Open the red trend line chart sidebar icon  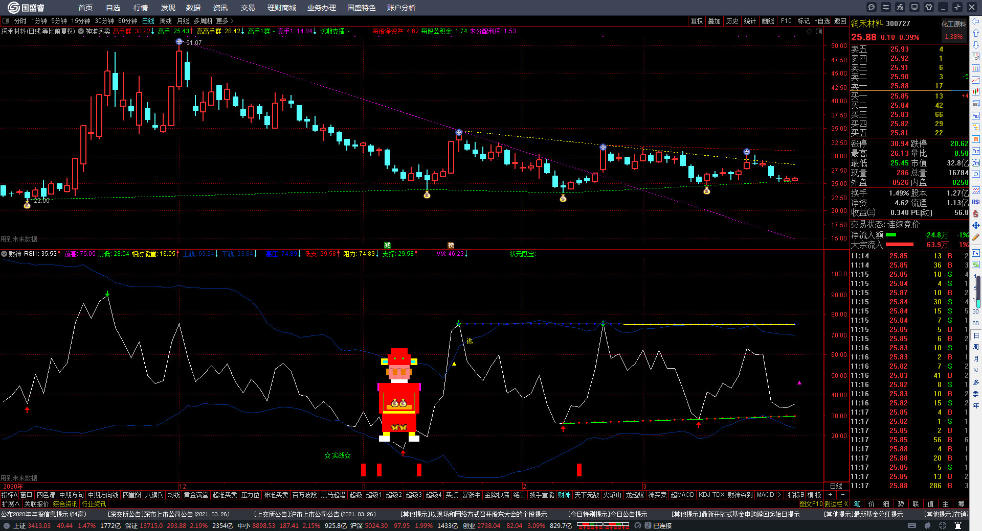(x=976, y=80)
